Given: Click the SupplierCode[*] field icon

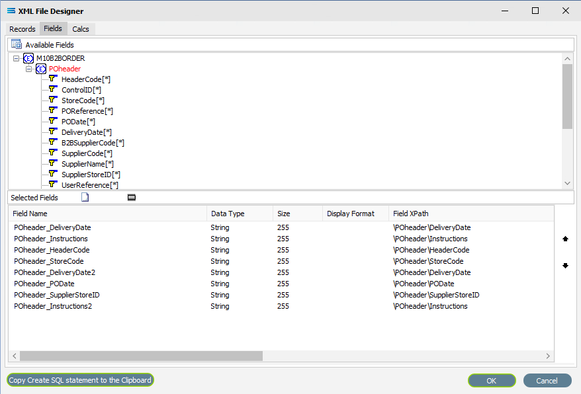Looking at the screenshot, I should 53,153.
